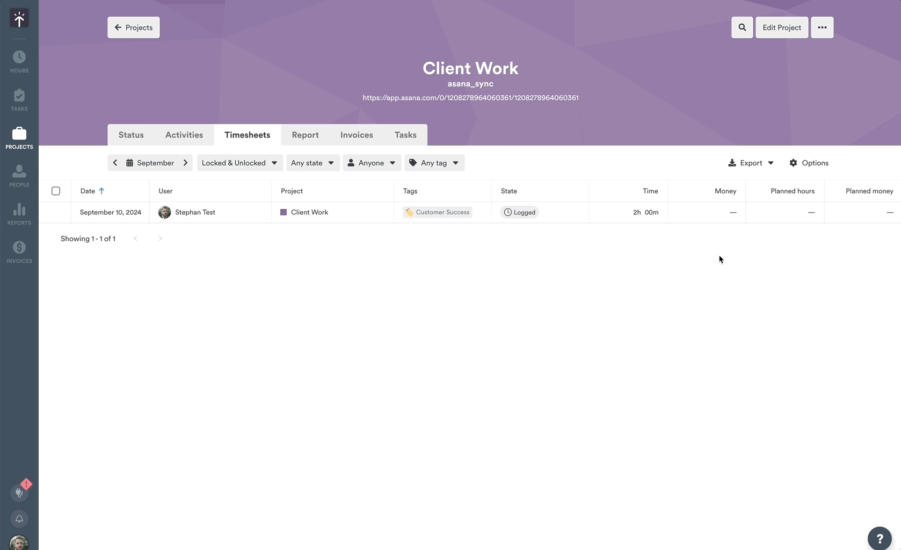Click the Customer Success tag
Viewport: 901px width, 550px height.
click(x=438, y=212)
